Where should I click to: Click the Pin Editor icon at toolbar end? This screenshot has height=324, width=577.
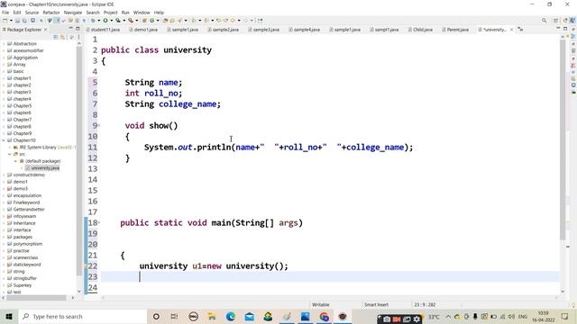261,21
